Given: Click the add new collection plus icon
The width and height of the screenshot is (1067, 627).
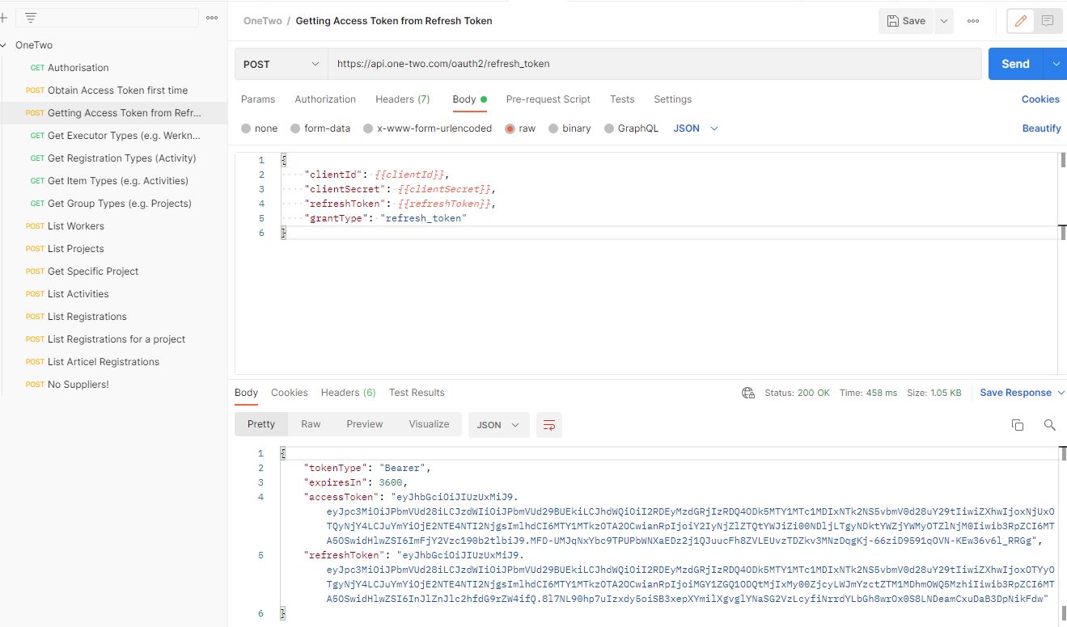Looking at the screenshot, I should (3, 17).
